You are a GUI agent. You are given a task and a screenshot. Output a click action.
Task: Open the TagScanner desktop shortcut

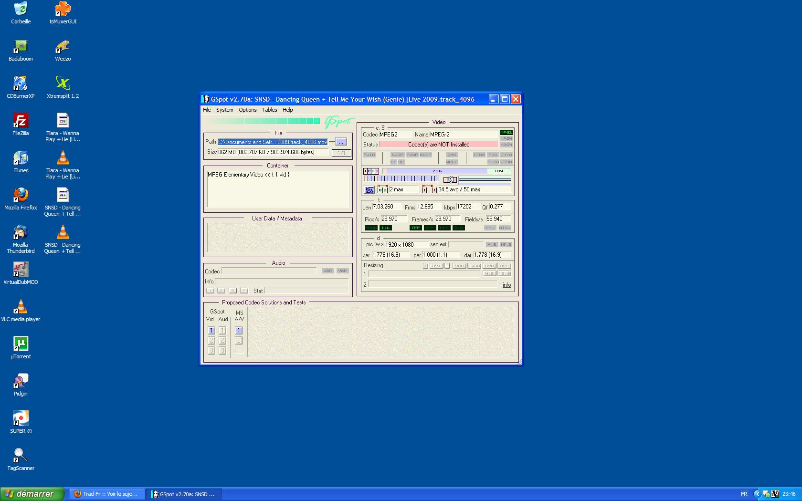point(21,455)
